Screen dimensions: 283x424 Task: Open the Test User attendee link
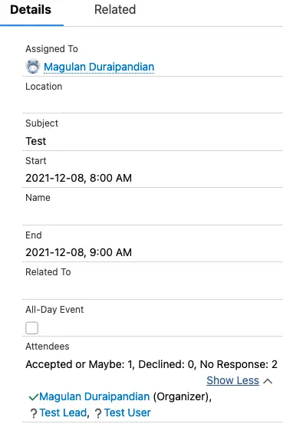coord(127,413)
